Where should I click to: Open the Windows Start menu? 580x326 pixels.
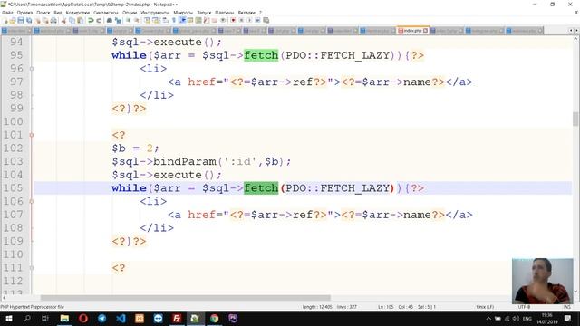(8, 319)
